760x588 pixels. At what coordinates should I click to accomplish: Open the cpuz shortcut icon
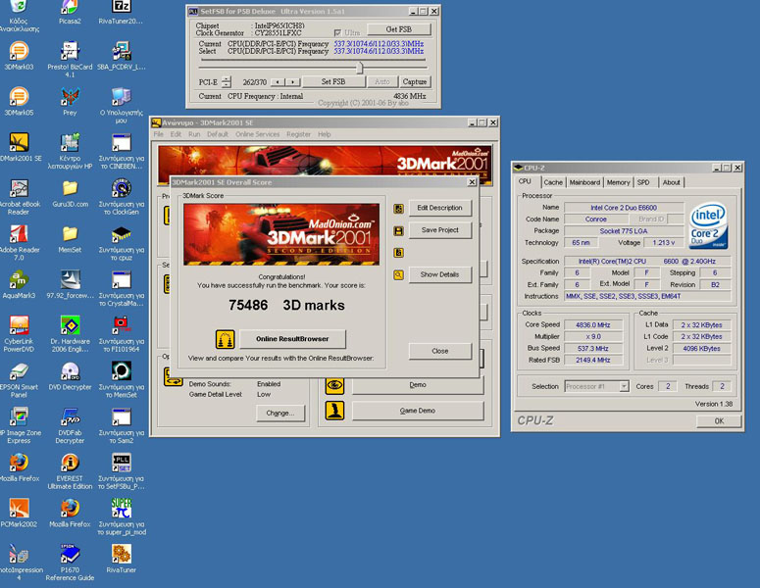tap(121, 233)
